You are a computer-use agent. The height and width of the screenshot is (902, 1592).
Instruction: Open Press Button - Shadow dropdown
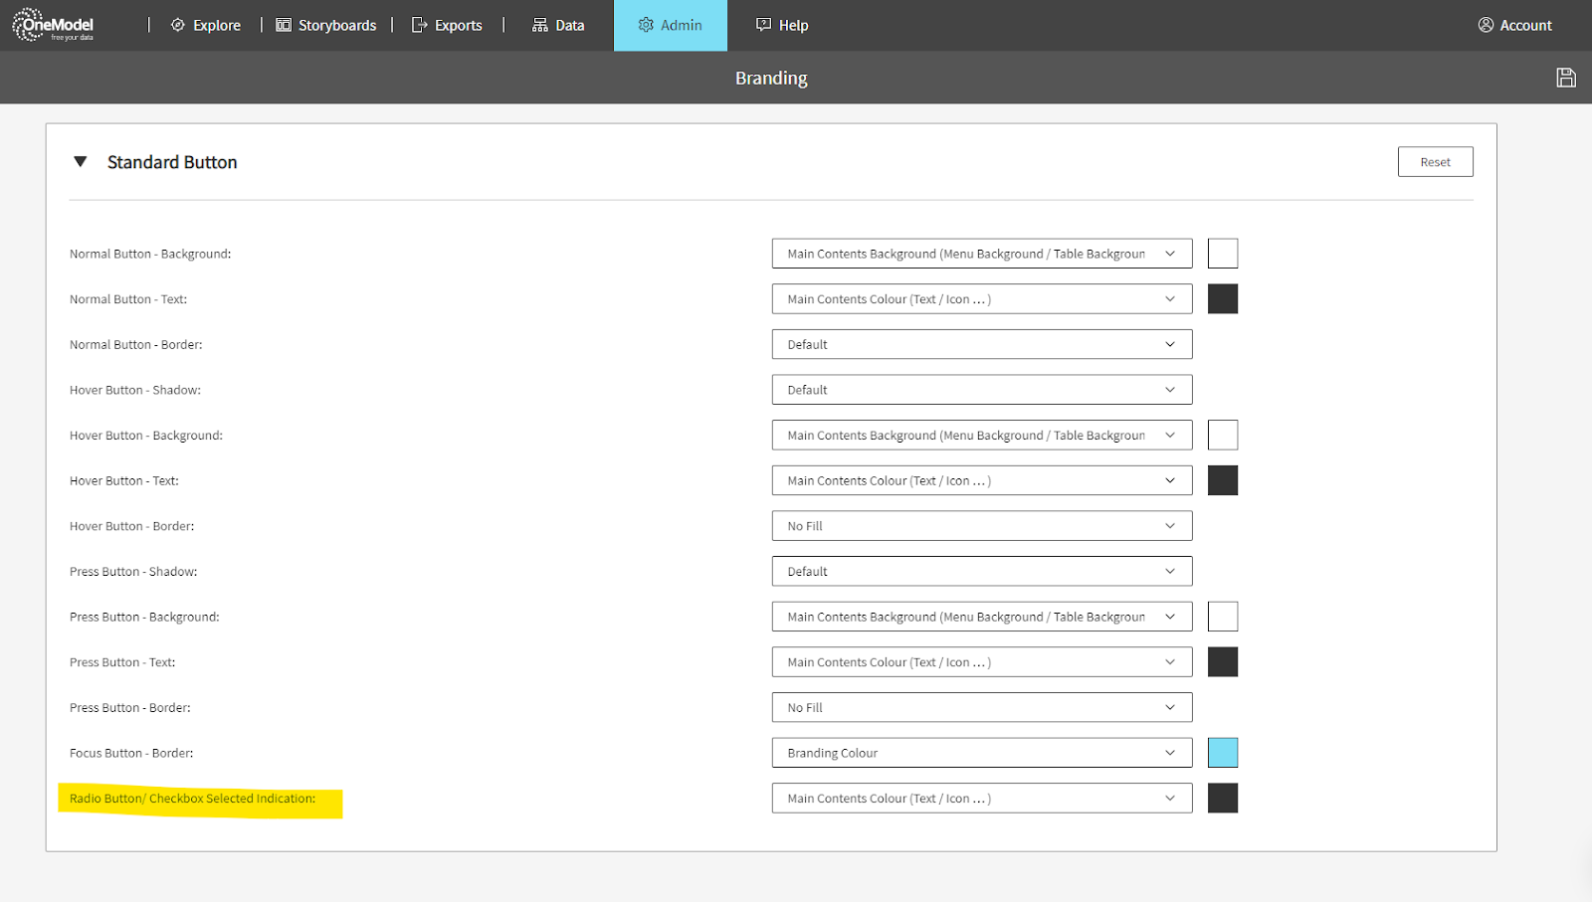(981, 572)
